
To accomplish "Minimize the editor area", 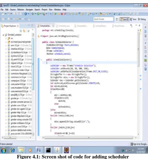I will pyautogui.click(x=136, y=25).
